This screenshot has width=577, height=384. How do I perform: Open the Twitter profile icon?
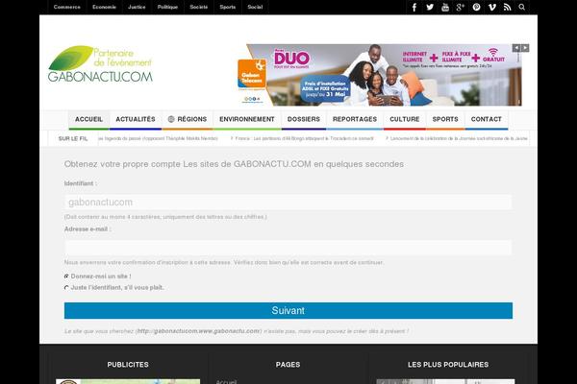coord(430,7)
